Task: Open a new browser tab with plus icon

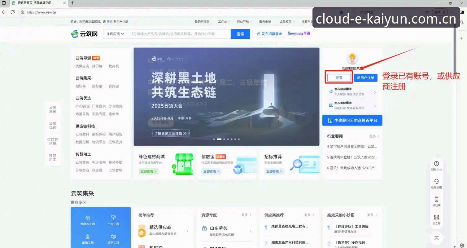Action: pos(72,3)
